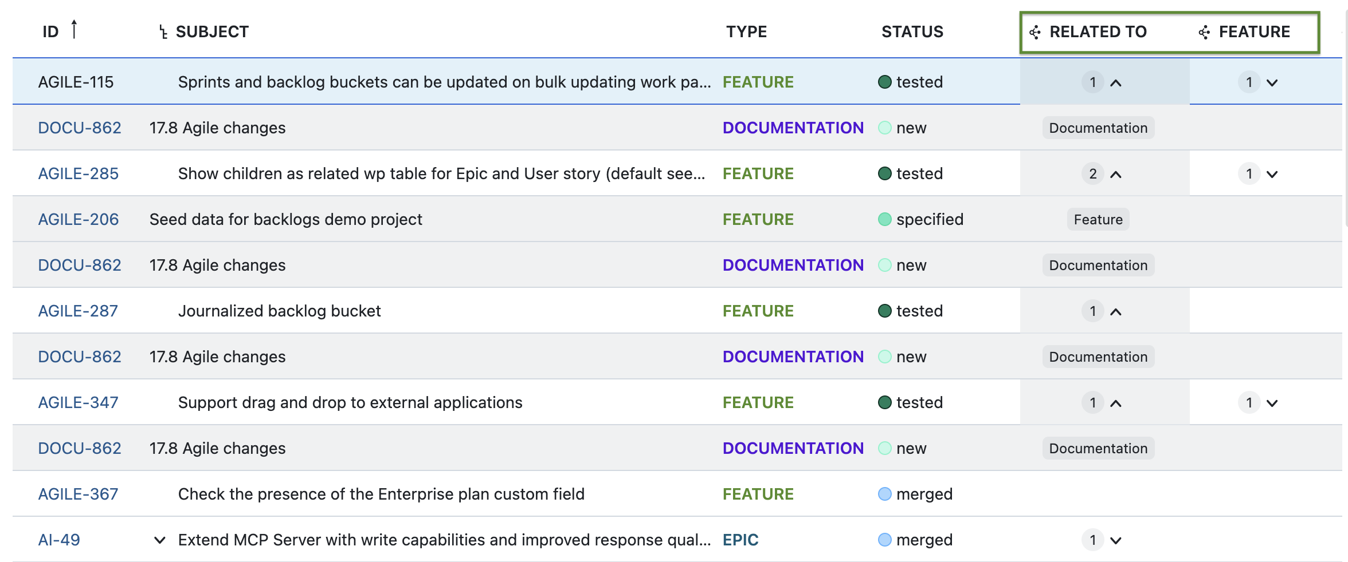This screenshot has width=1348, height=562.
Task: Open DOCU-862 link under AGILE-115
Action: (80, 128)
